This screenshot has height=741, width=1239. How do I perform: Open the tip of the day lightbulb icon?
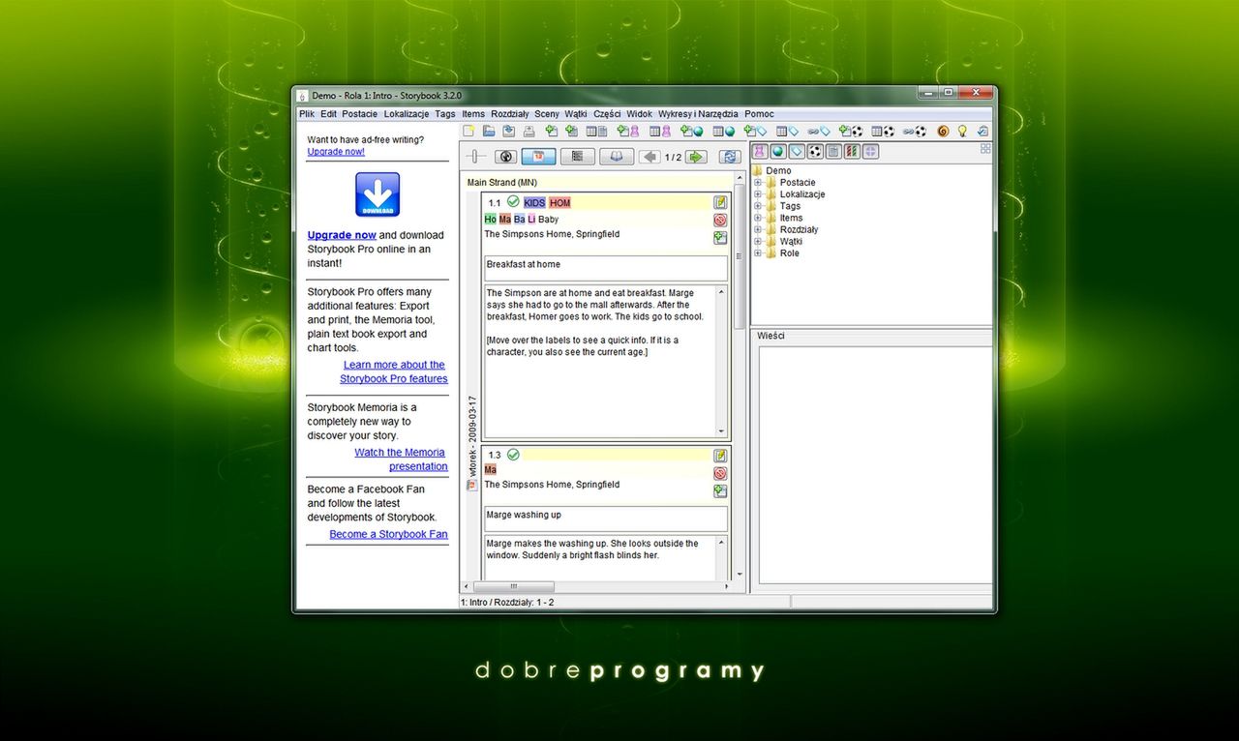tap(961, 130)
